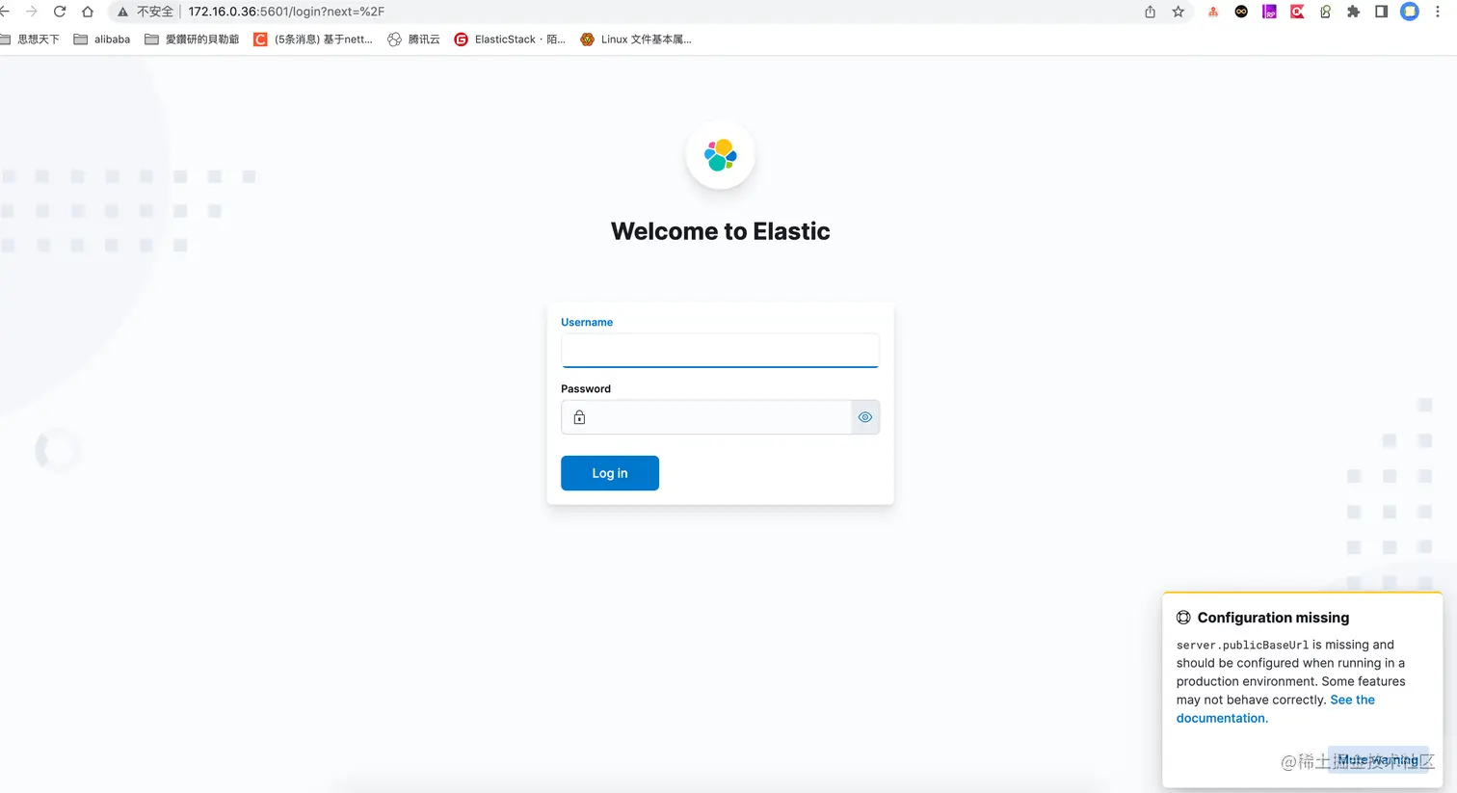
Task: Focus the Username input field
Action: [720, 351]
